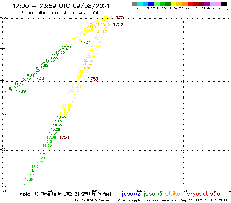Select the altika legend label
The width and height of the screenshot is (231, 203).
click(173, 194)
